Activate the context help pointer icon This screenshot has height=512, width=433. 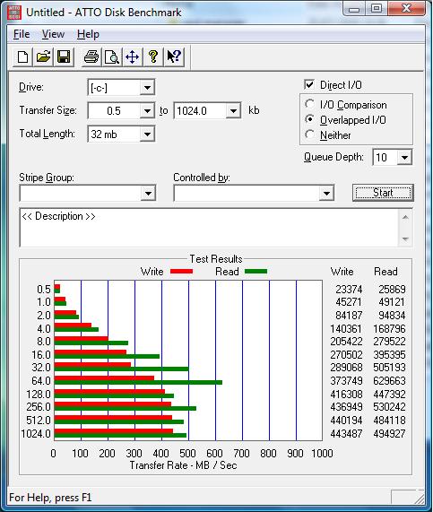pyautogui.click(x=174, y=56)
